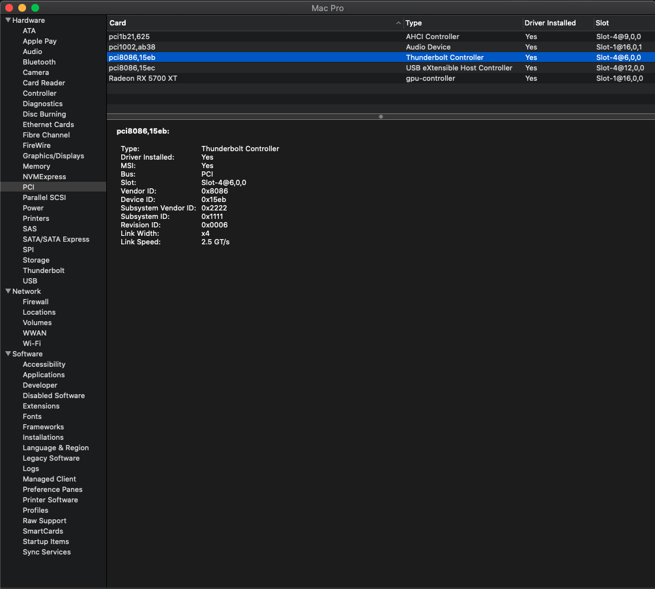Show Storage information

click(36, 260)
